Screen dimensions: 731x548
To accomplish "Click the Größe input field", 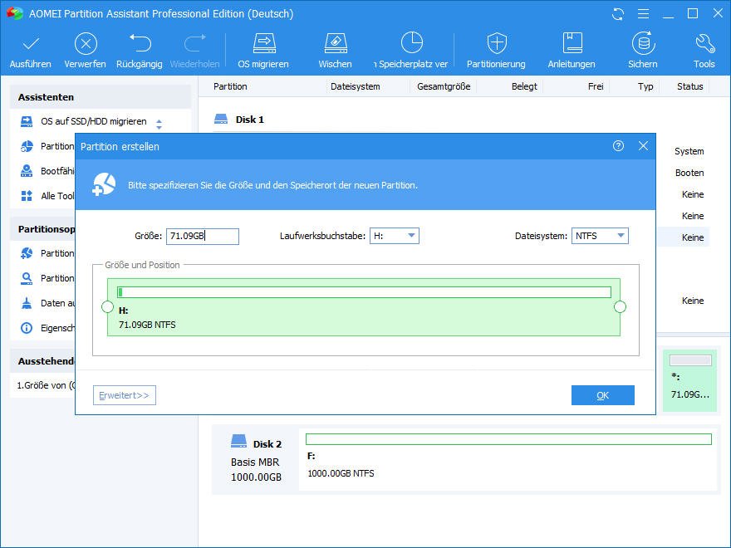I will 203,237.
